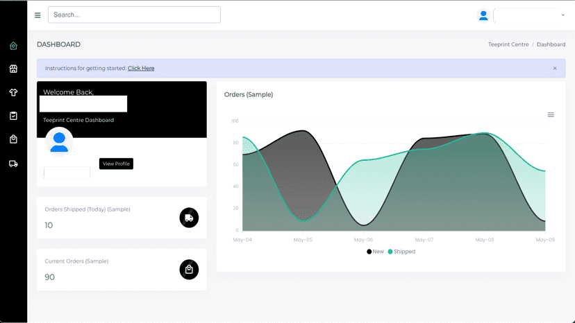The height and width of the screenshot is (323, 575).
Task: Dismiss the getting started instructions banner
Action: click(x=555, y=68)
